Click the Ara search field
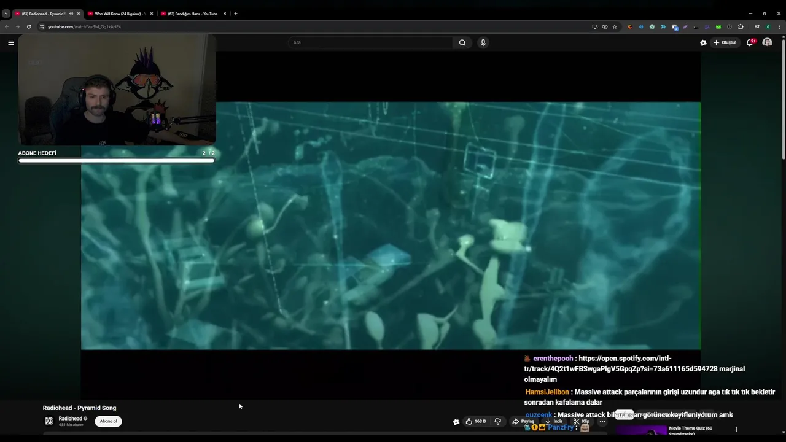 [x=370, y=42]
